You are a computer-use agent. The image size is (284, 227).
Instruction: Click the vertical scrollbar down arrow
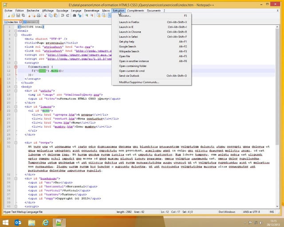pyautogui.click(x=277, y=206)
